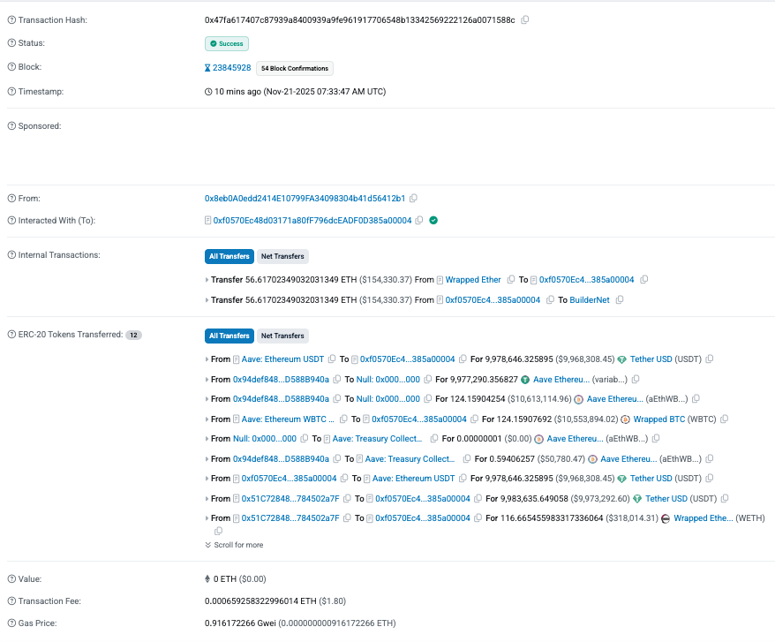Click the help icon next to Gas Price
This screenshot has width=775, height=642.
point(11,623)
